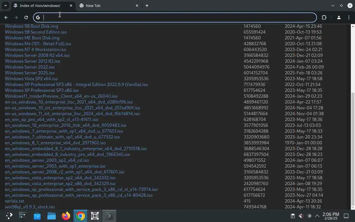This screenshot has height=222, width=355.
Task: Download Windows 98 Boot Disk.img
Action: tap(32, 26)
